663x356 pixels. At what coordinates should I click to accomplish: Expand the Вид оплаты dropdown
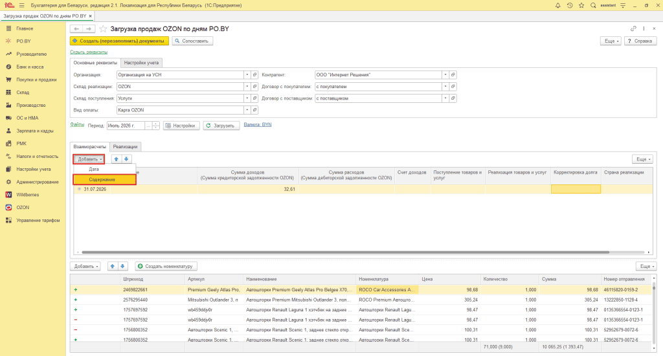click(x=247, y=110)
